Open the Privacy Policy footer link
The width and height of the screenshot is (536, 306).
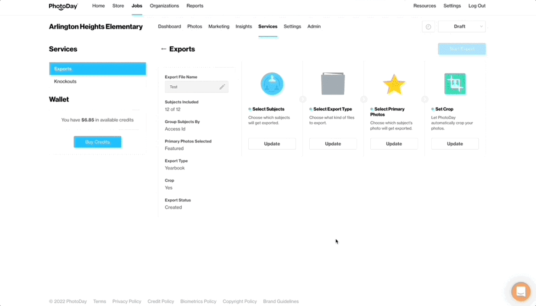click(x=127, y=301)
